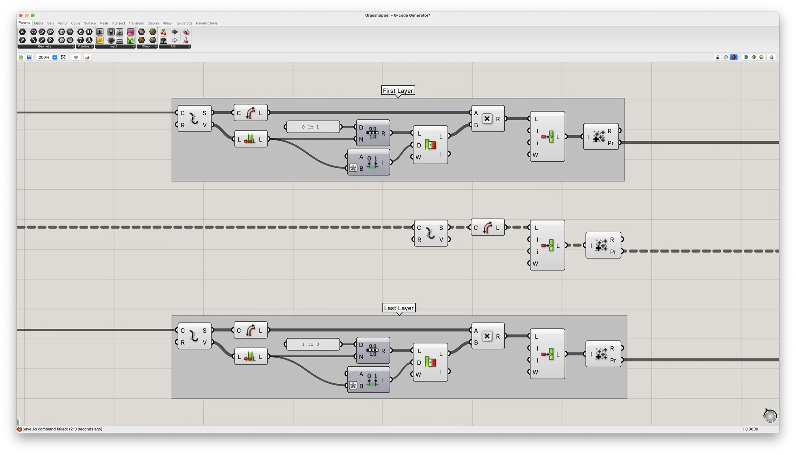Select the Point parameter icon
Screen dimensions: 796x455
[x=22, y=32]
